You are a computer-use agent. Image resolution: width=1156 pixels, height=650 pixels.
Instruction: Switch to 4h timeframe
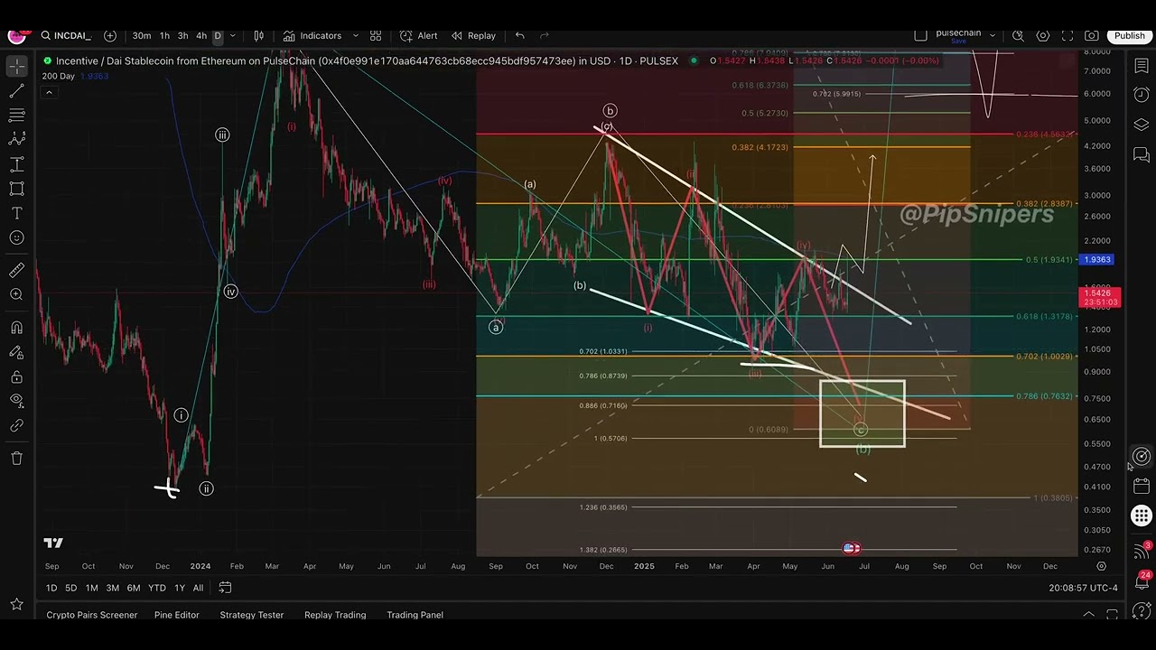point(201,36)
